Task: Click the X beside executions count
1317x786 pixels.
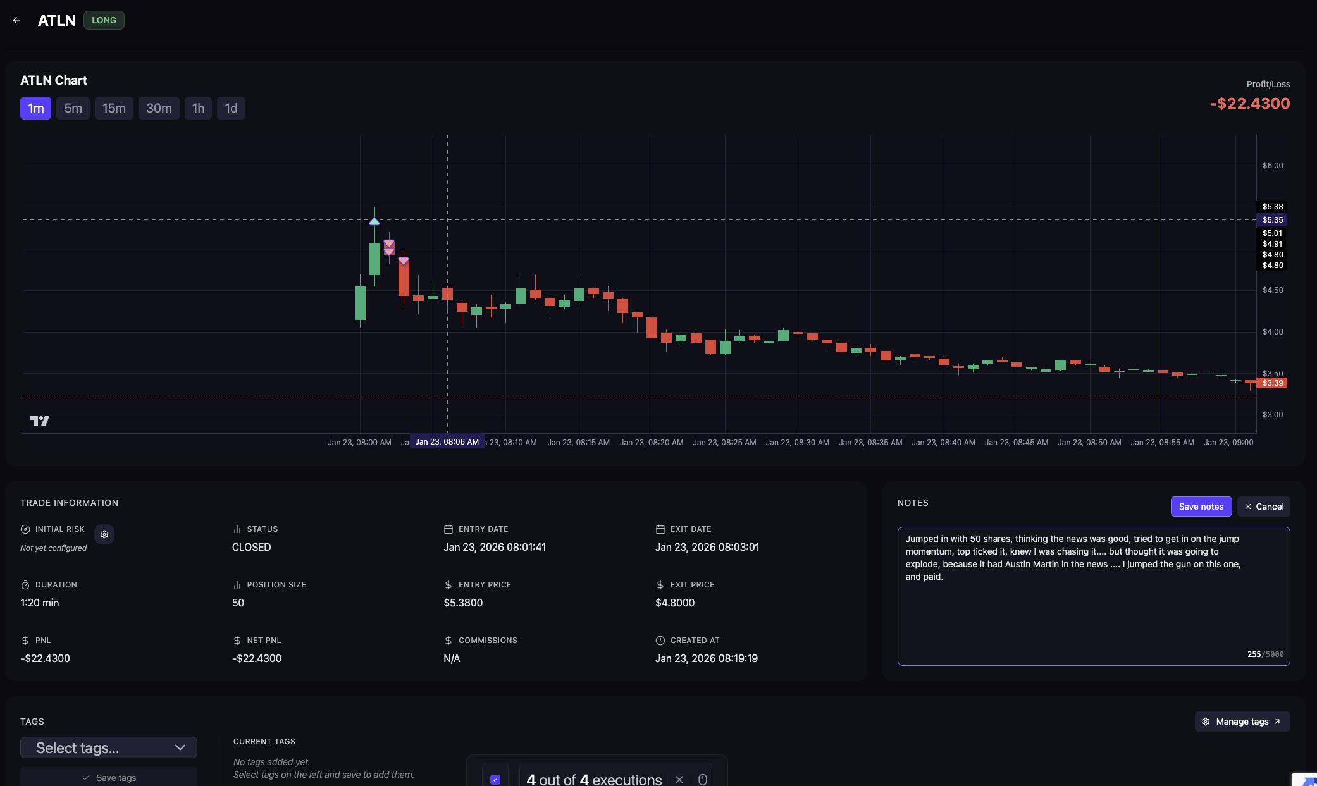Action: coord(679,779)
